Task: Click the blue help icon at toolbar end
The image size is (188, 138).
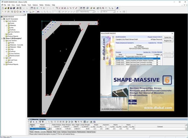Action: point(118,8)
